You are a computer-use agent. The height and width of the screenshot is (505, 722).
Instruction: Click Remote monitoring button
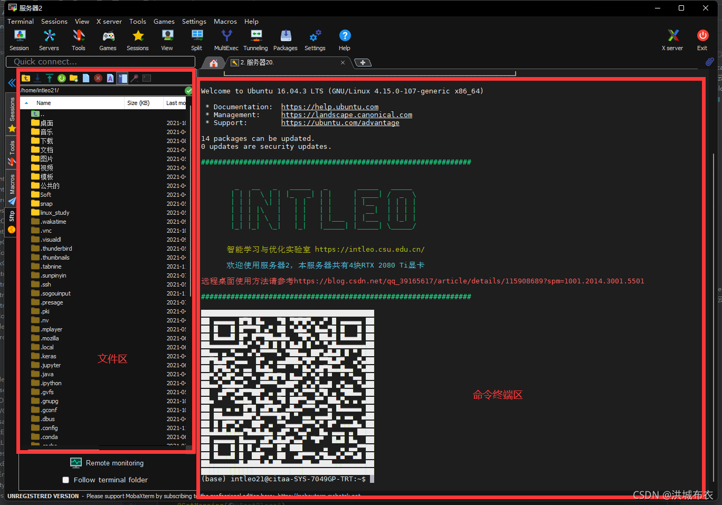[x=107, y=463]
